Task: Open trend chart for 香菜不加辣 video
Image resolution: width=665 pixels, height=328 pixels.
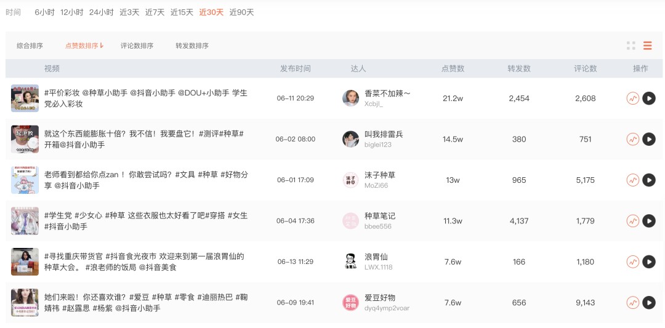Action: pos(633,98)
